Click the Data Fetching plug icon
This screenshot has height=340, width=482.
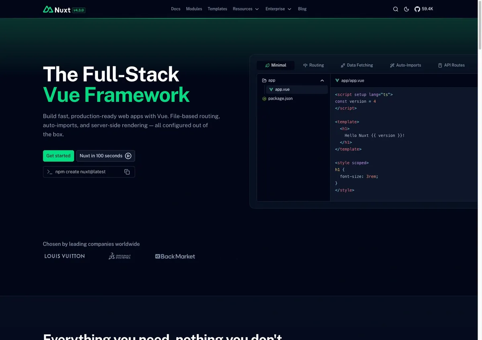point(343,65)
